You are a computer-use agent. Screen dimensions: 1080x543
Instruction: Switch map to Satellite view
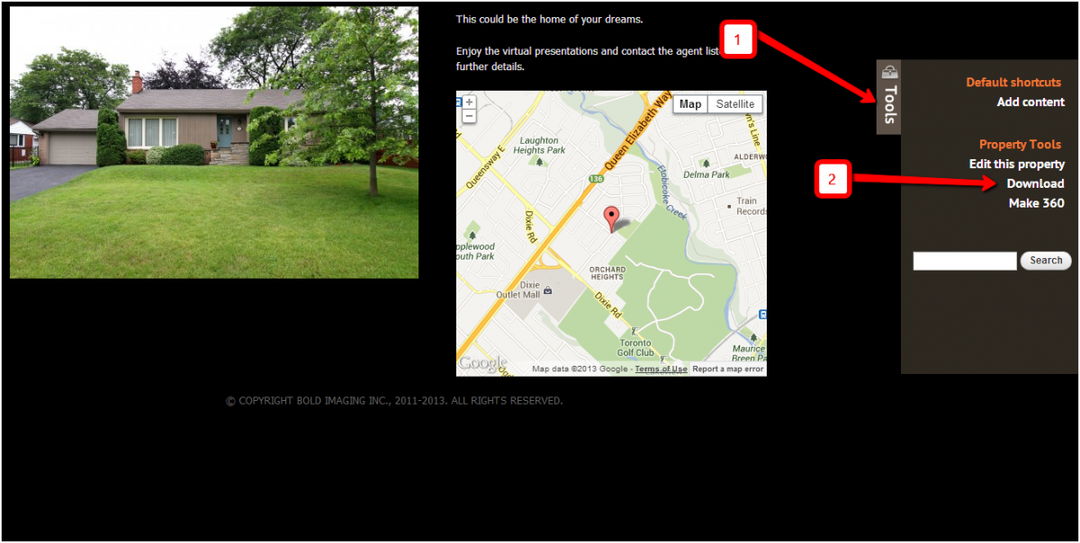pos(735,104)
